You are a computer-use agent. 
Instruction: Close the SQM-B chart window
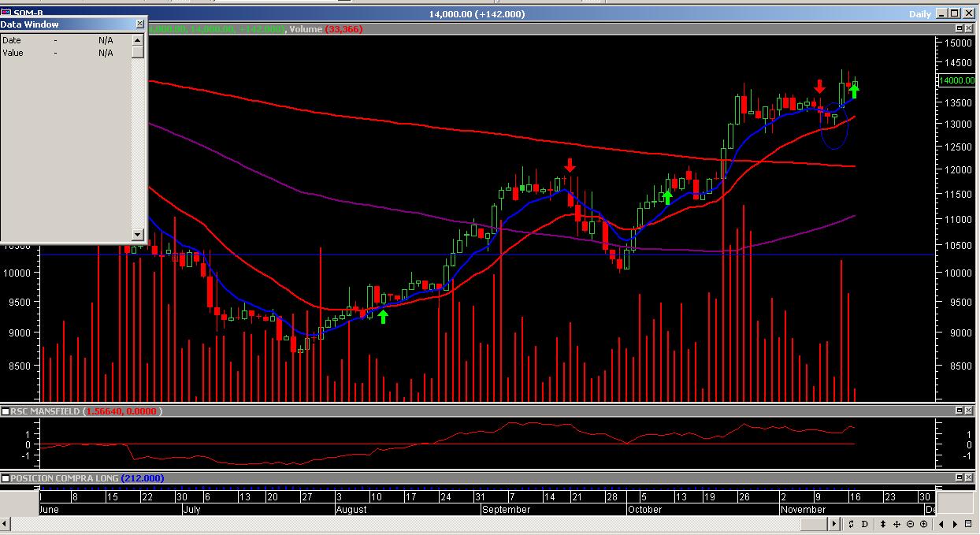(968, 13)
